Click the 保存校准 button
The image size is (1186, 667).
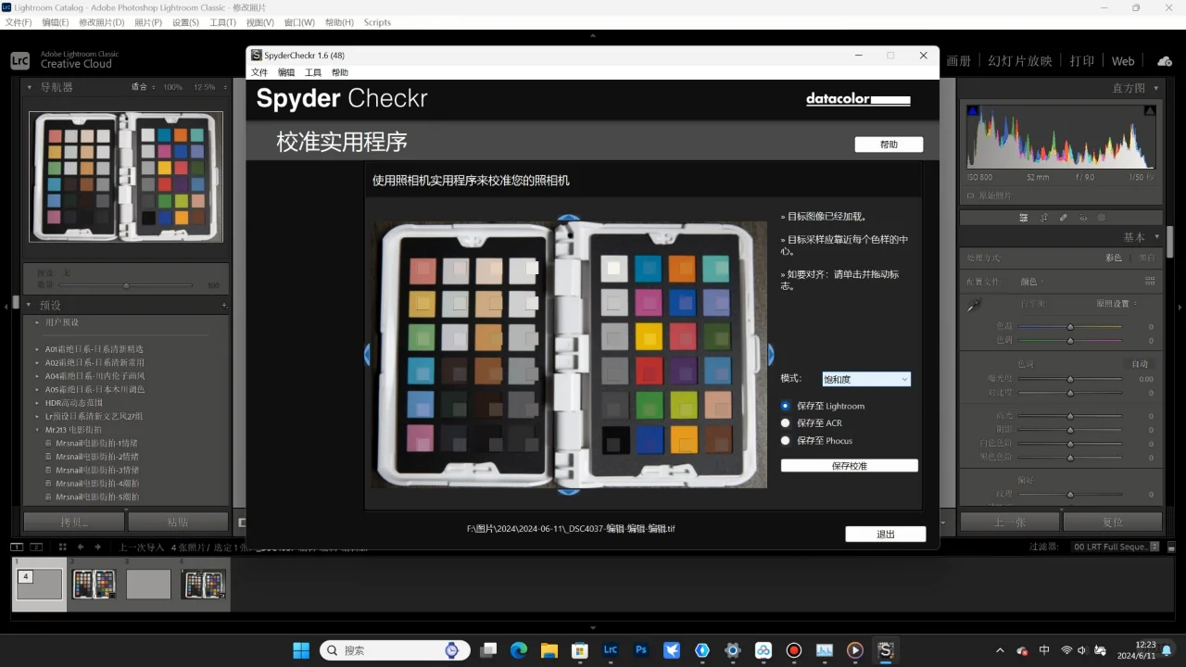click(850, 466)
